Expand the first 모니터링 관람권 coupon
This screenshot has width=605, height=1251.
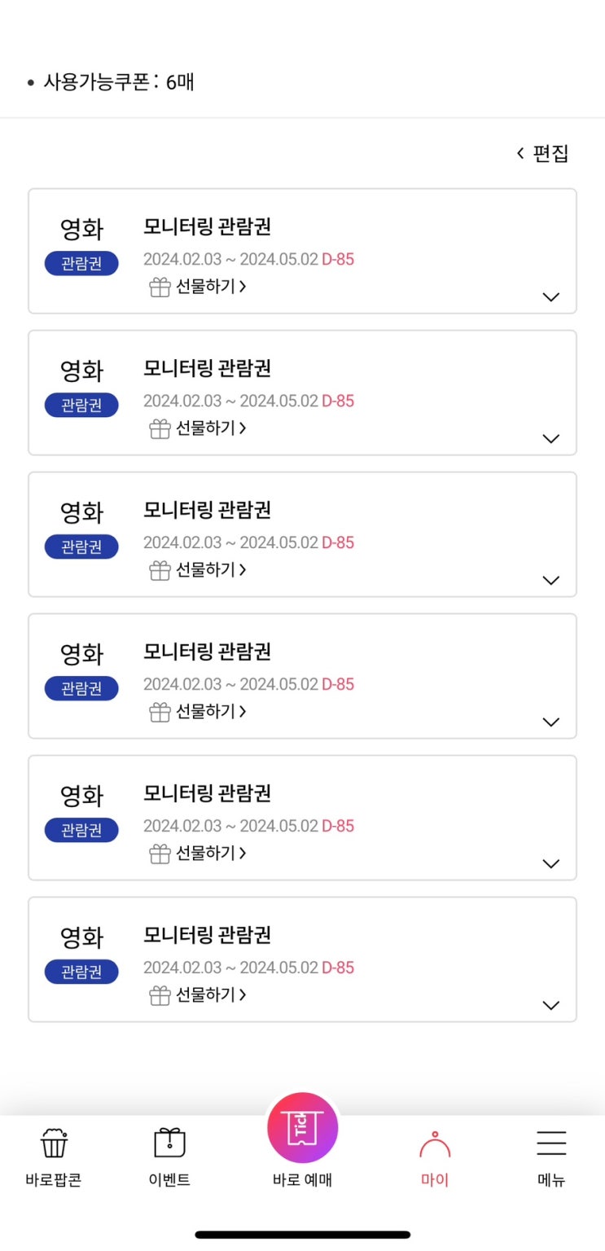pos(551,297)
